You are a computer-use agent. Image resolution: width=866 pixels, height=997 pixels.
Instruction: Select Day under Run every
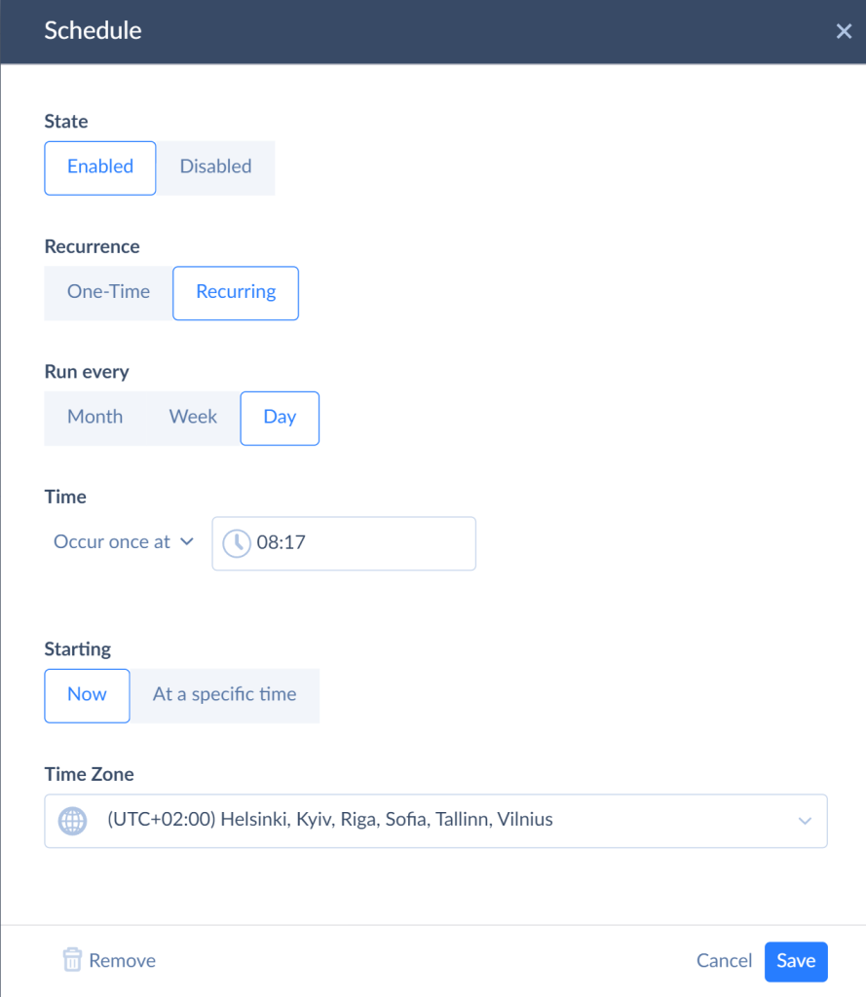click(280, 419)
